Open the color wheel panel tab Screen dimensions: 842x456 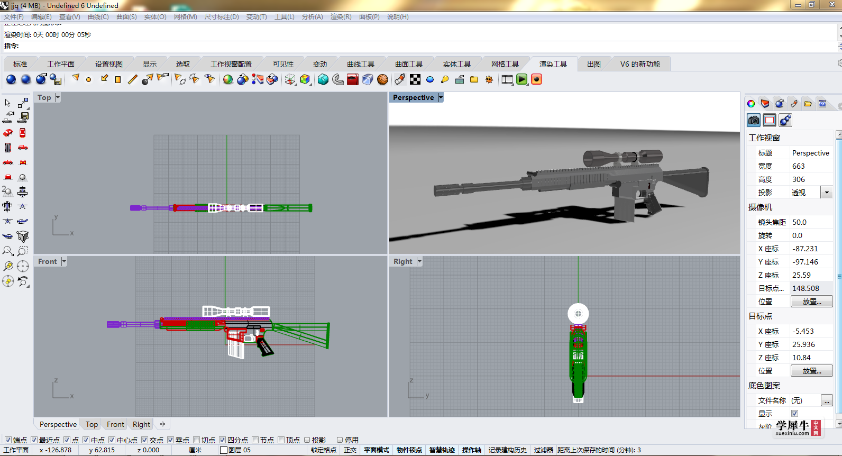(x=751, y=104)
